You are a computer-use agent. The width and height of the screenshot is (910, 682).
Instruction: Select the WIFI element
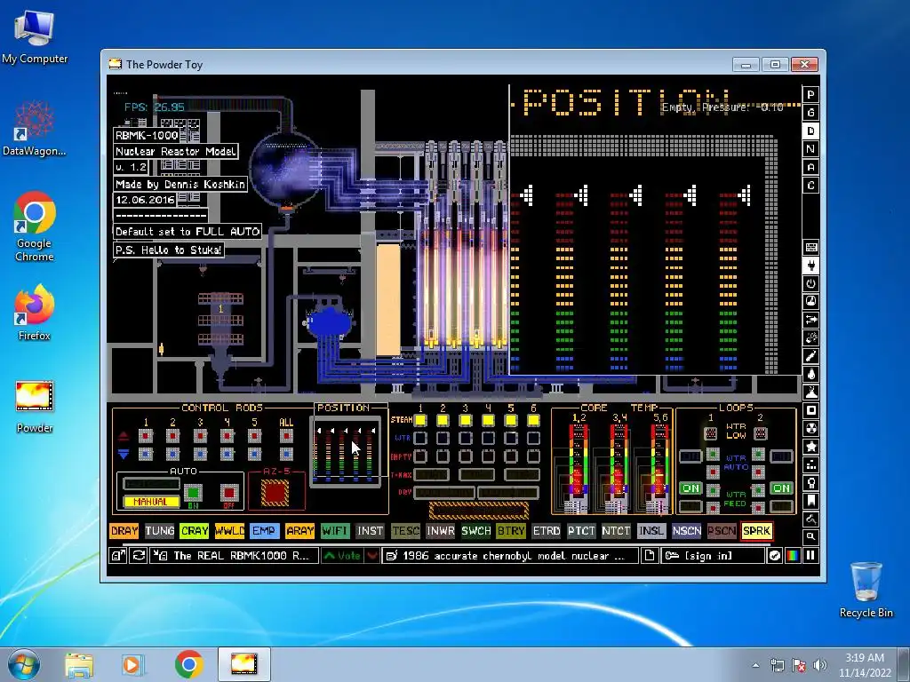click(x=335, y=531)
